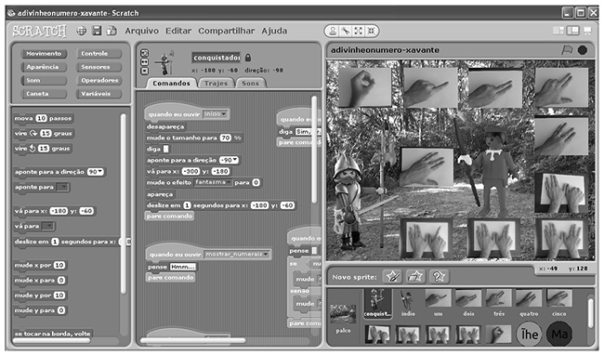Open the Ajuda menu
The width and height of the screenshot is (604, 355).
click(x=274, y=31)
